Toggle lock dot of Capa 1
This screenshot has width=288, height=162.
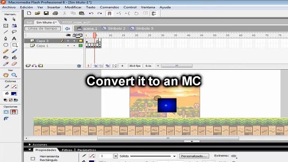(x=74, y=45)
